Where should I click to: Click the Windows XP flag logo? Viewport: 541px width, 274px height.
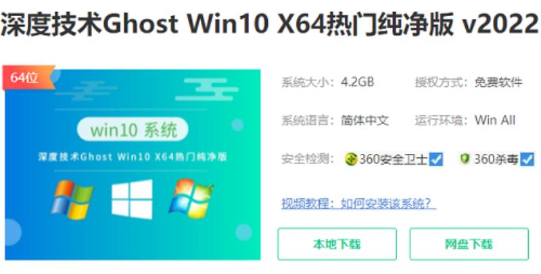[x=72, y=199]
